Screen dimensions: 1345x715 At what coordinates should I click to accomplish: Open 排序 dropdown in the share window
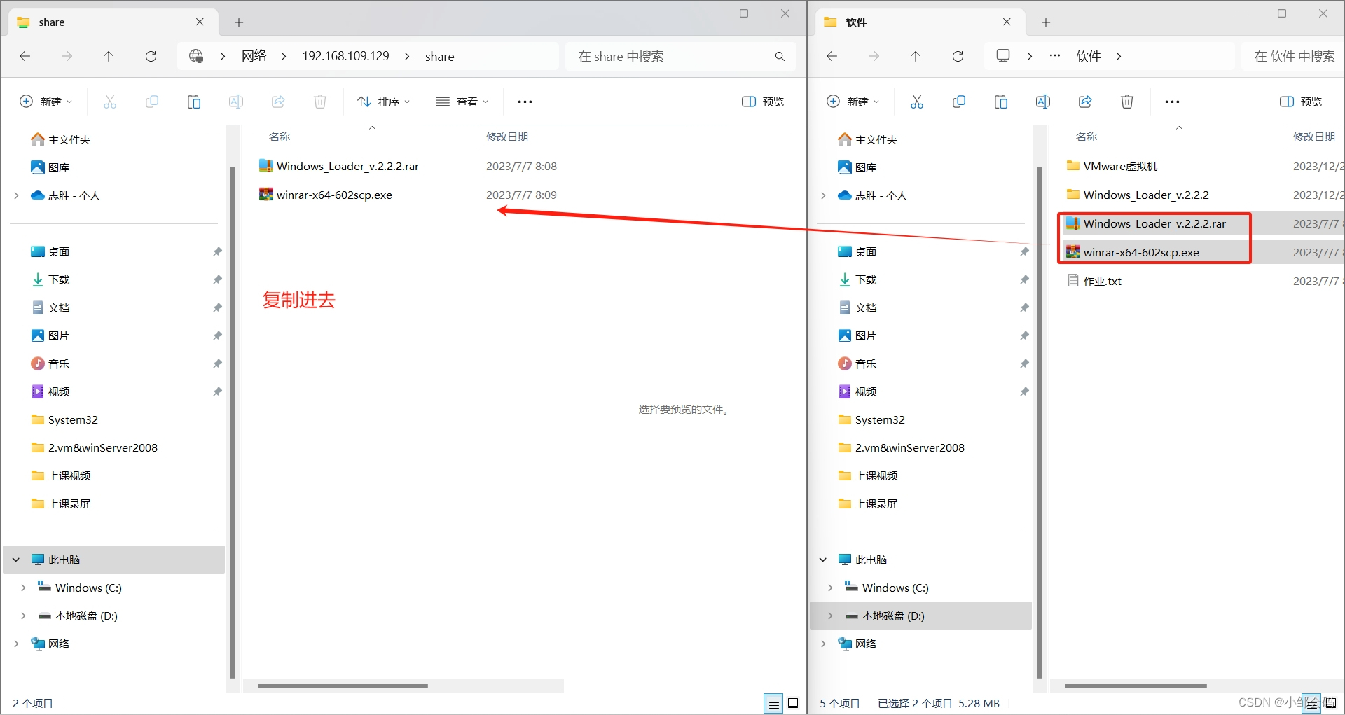pyautogui.click(x=383, y=102)
